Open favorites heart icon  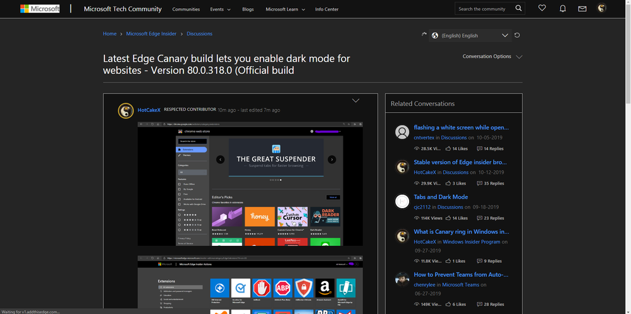pyautogui.click(x=542, y=8)
